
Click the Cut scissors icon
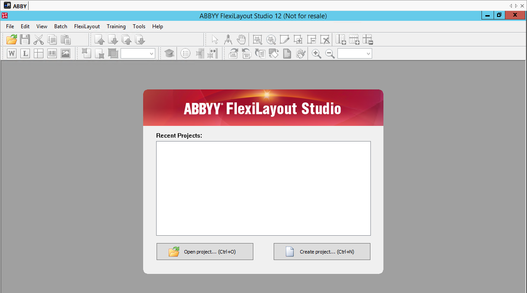[39, 40]
